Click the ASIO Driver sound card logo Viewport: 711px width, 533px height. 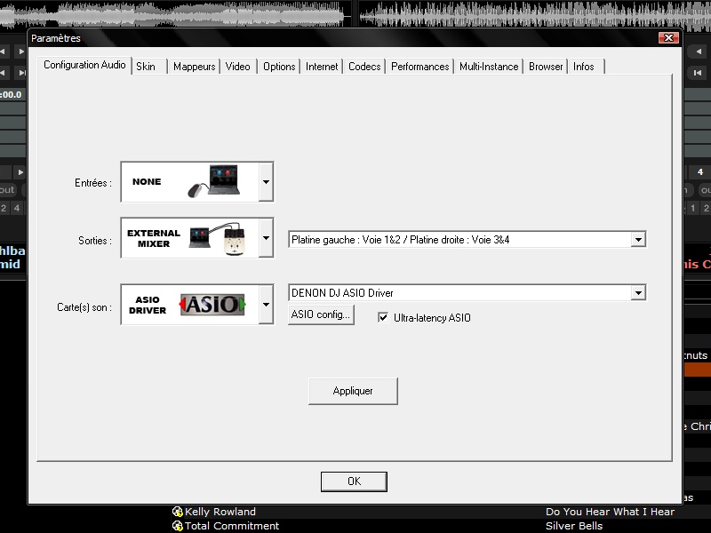(210, 305)
